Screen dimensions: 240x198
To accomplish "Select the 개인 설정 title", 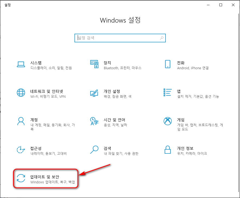I will 112,92.
